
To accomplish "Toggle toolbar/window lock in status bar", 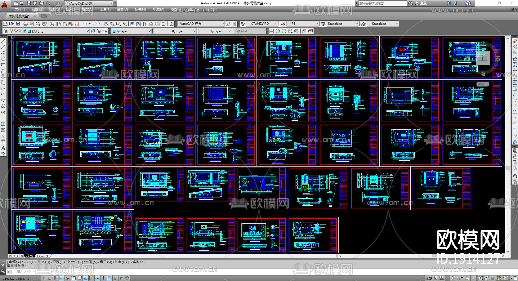I will point(487,278).
